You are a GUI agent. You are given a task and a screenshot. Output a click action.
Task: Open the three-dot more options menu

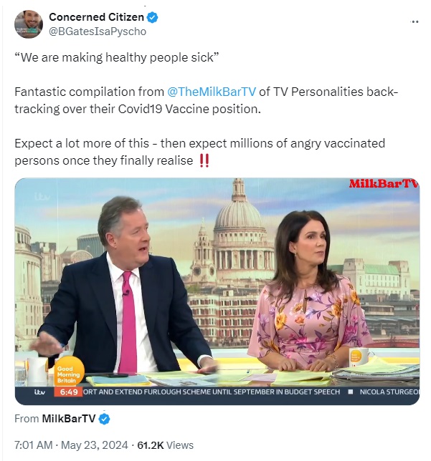tap(415, 21)
